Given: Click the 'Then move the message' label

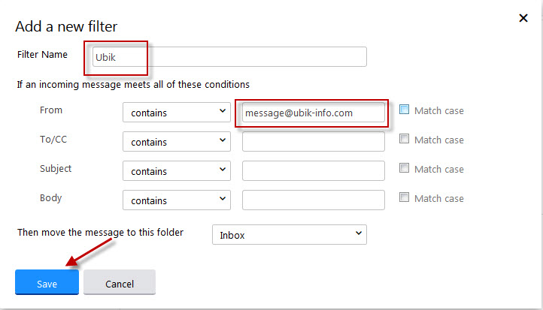Looking at the screenshot, I should coord(100,233).
